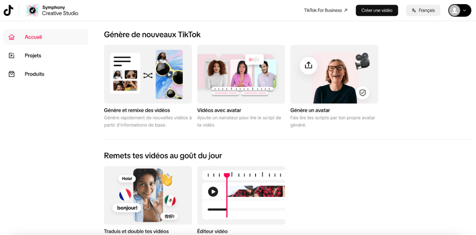Image resolution: width=476 pixels, height=235 pixels.
Task: Click the profile avatar picture
Action: coord(455,10)
